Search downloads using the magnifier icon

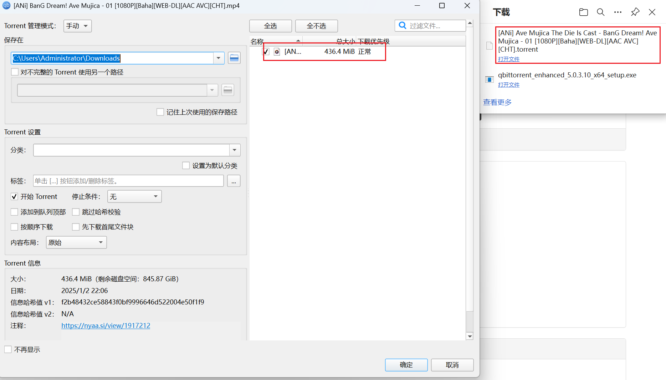(x=601, y=12)
